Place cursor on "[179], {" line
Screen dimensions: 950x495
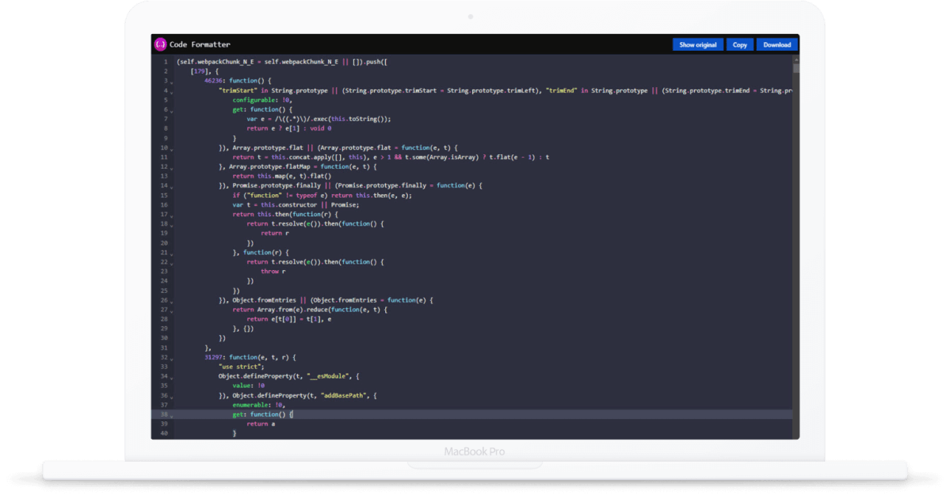(204, 71)
